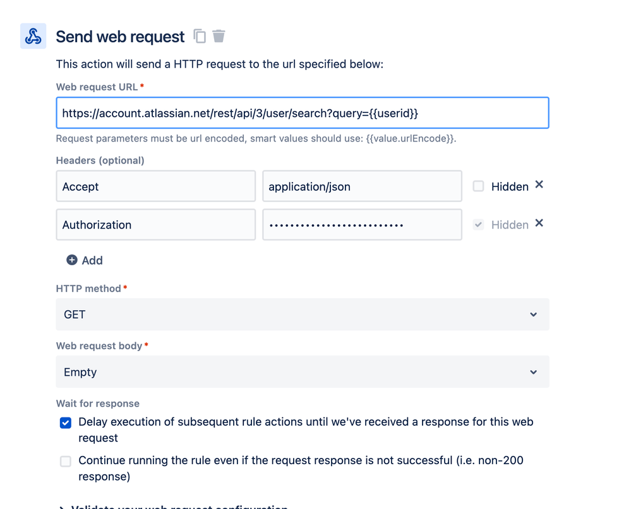Screen dimensions: 631x509
Task: Click the HTTP method dropdown chevron arrow
Action: pyautogui.click(x=534, y=314)
